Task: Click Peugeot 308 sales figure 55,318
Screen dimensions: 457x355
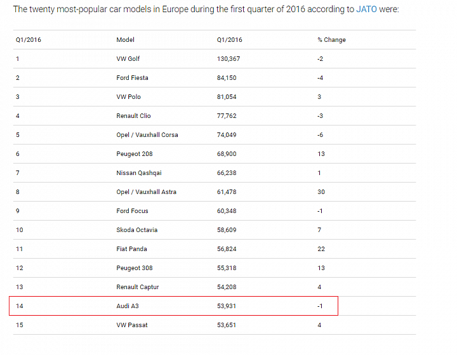Action: [227, 268]
